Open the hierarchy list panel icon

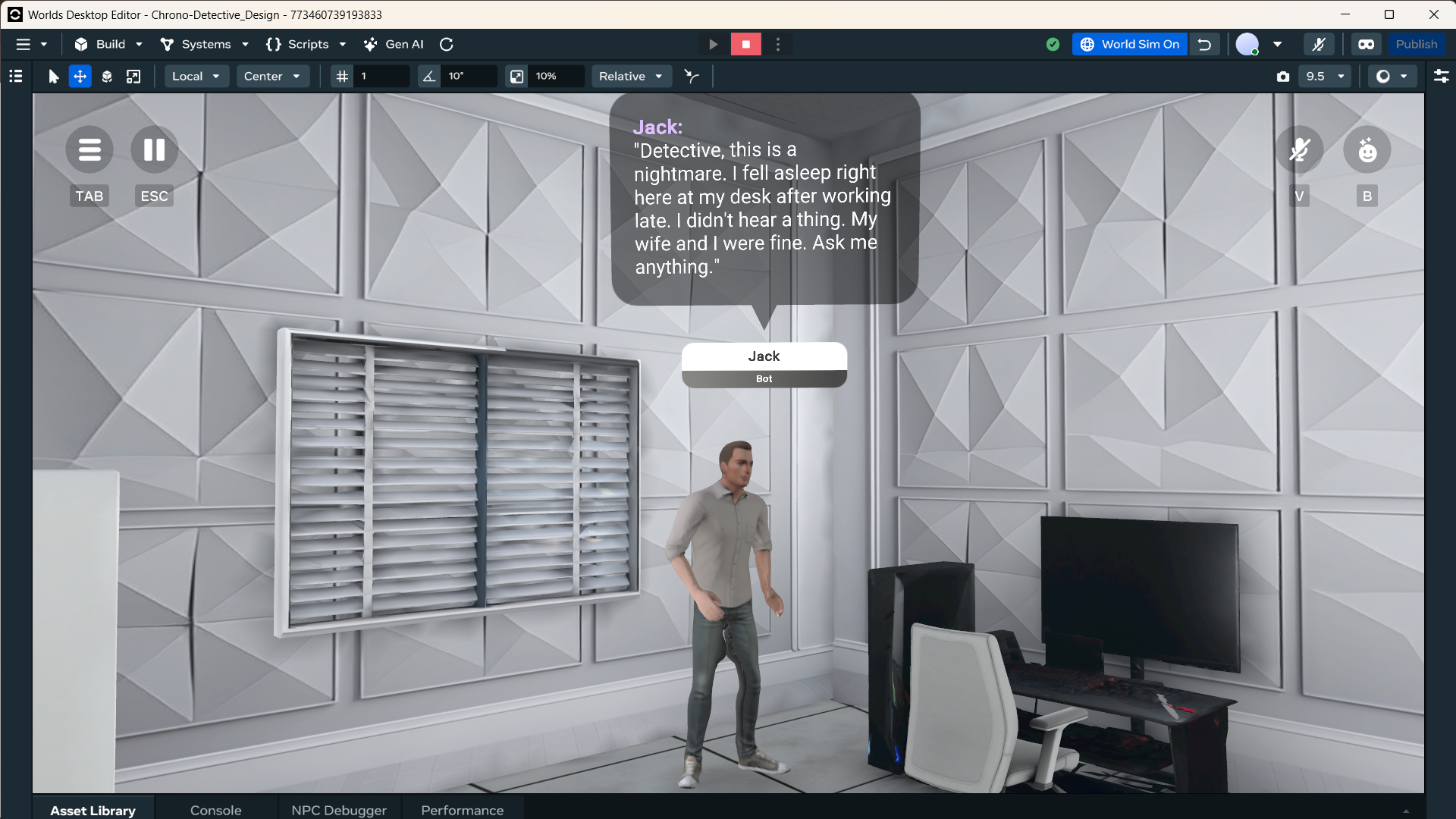(x=15, y=76)
